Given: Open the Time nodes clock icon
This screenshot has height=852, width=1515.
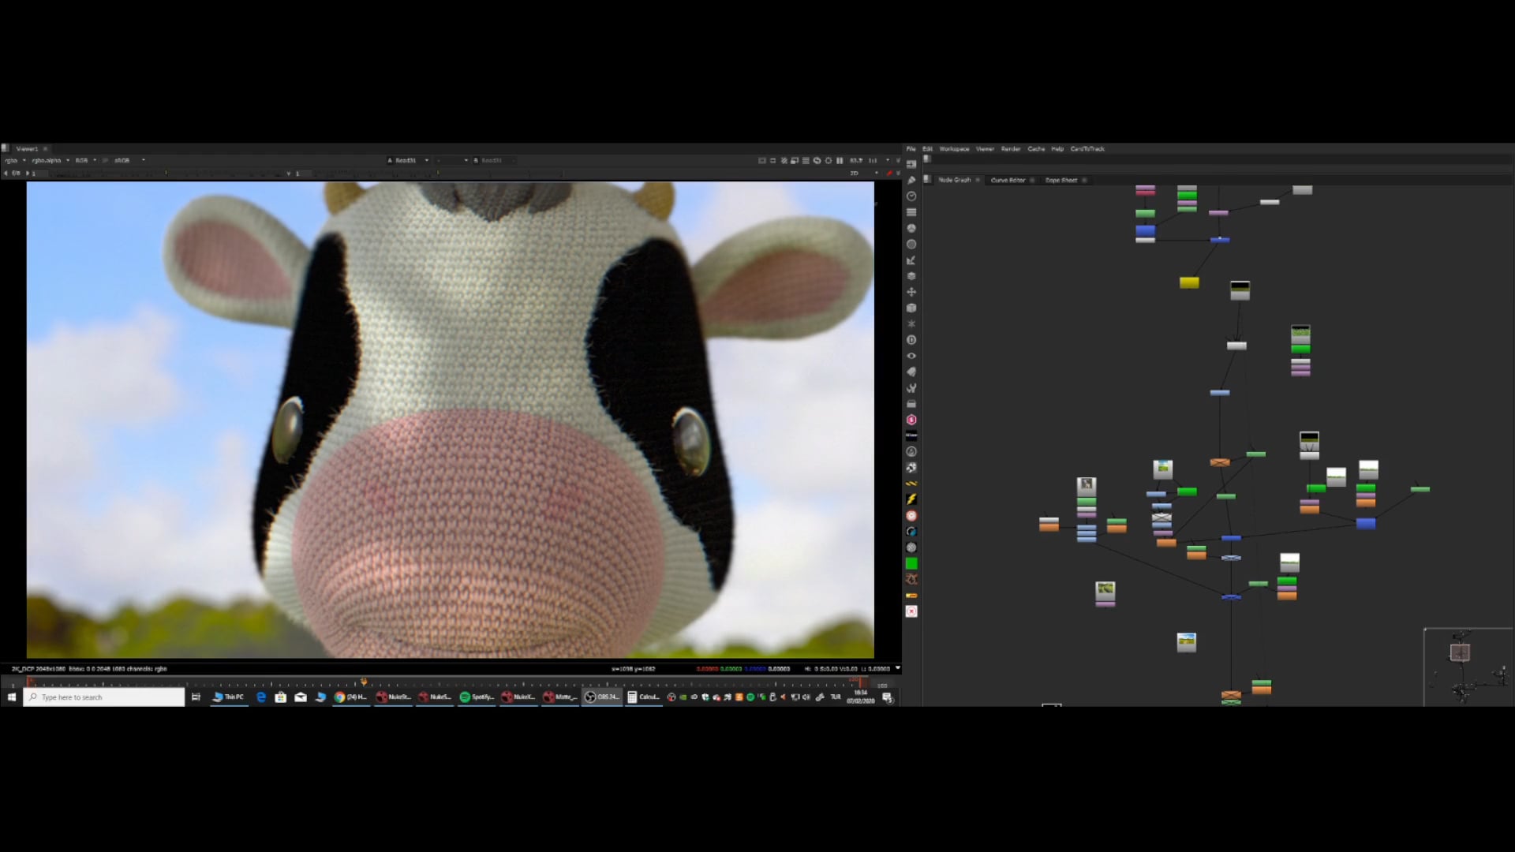Looking at the screenshot, I should [911, 196].
